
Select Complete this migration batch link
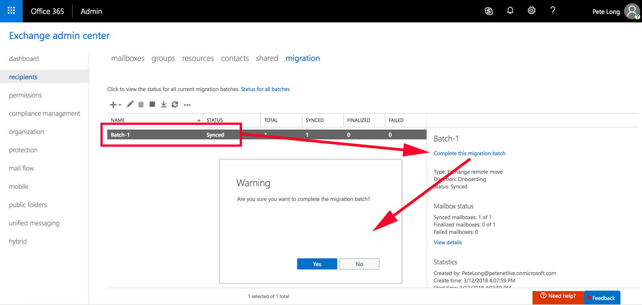[x=469, y=153]
